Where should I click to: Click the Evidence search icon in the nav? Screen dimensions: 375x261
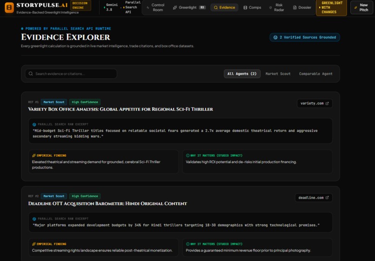(x=216, y=7)
